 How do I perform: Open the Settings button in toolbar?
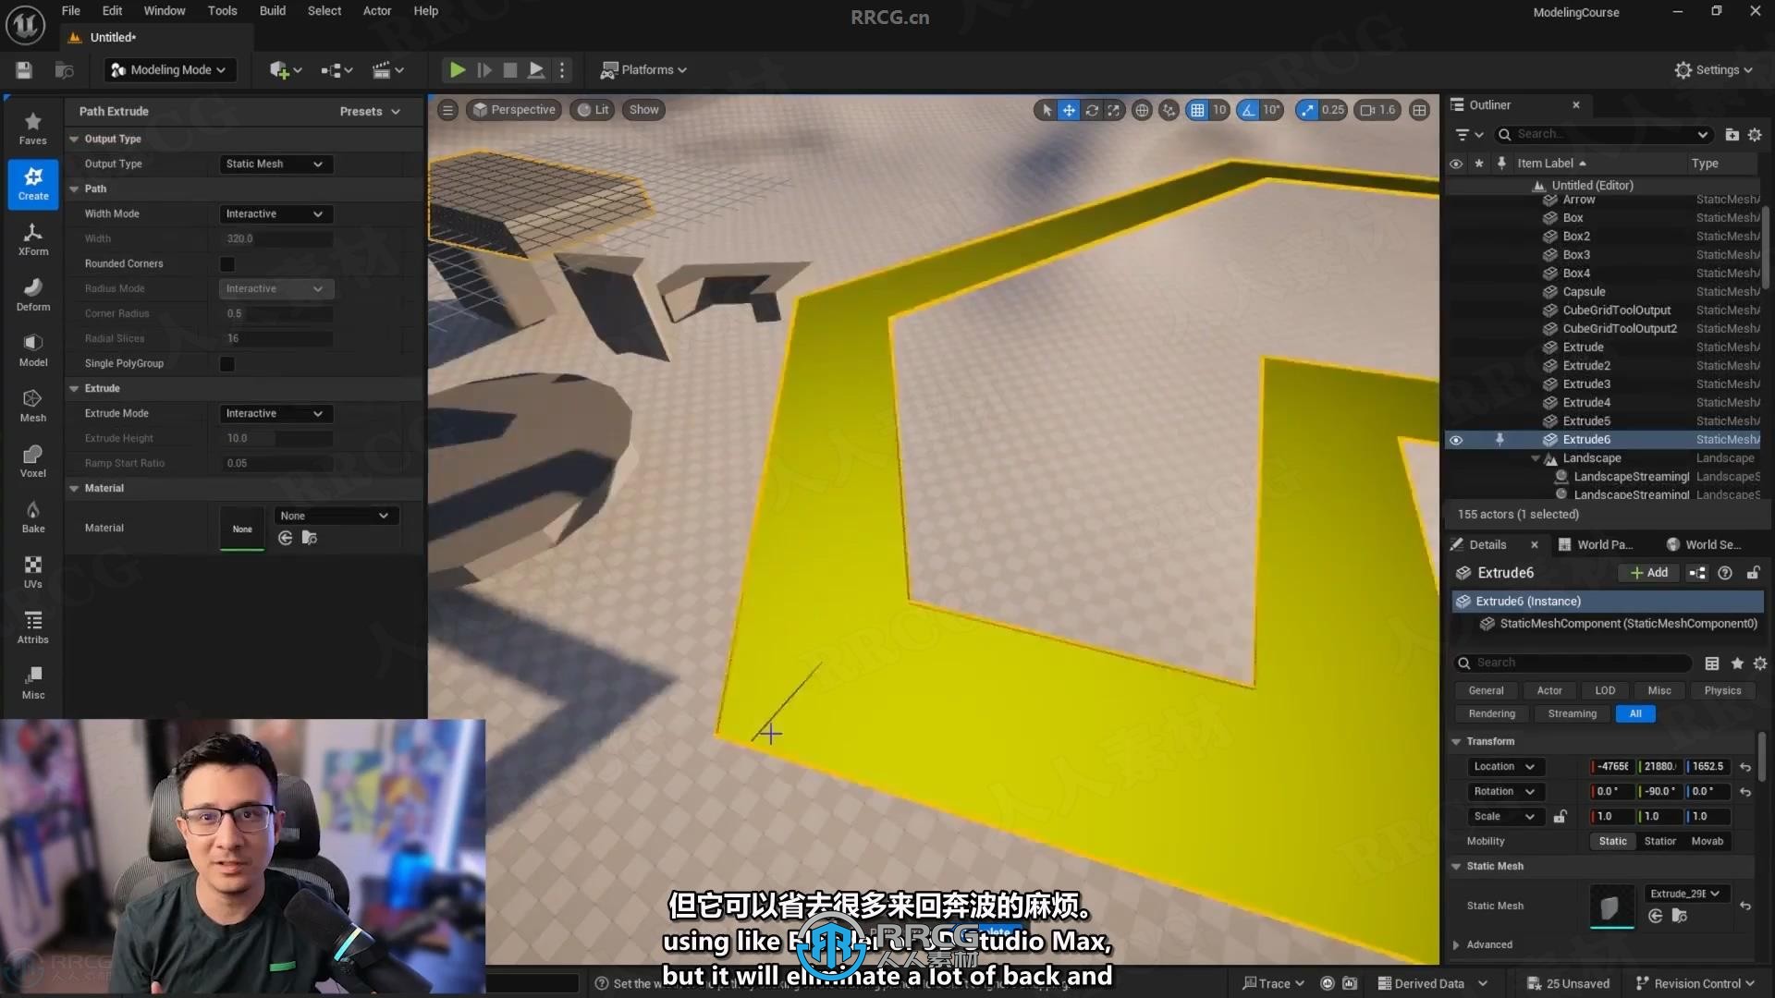tap(1713, 70)
